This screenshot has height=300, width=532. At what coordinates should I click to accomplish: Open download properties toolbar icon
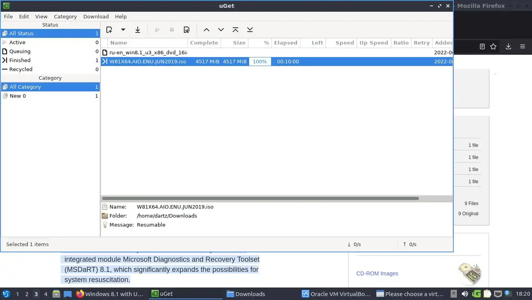tap(187, 30)
